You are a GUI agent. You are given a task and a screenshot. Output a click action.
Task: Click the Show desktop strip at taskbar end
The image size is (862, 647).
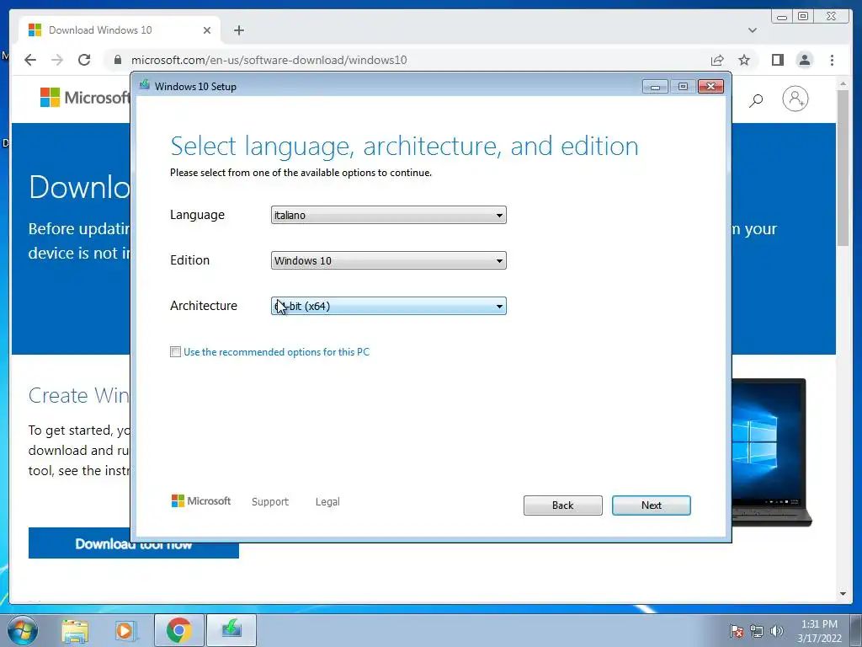(x=856, y=631)
